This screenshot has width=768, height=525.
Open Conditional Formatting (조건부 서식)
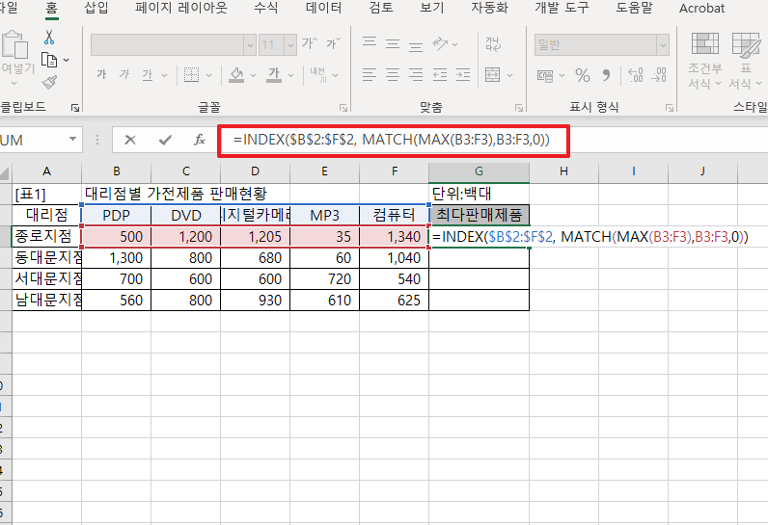pos(705,61)
